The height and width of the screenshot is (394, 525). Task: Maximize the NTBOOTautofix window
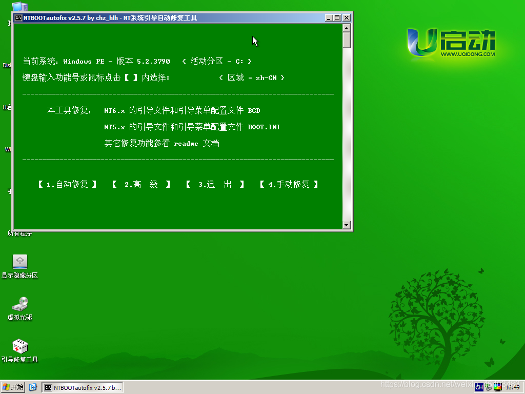[x=337, y=18]
